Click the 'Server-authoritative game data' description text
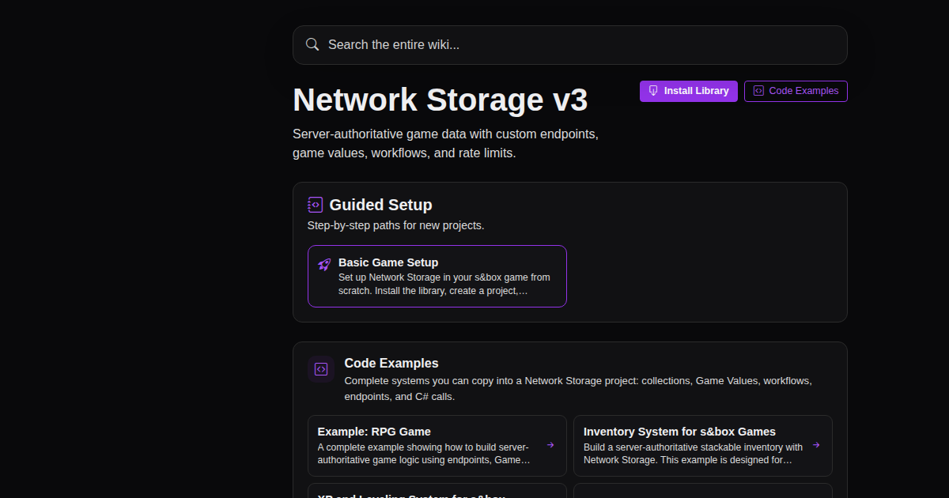The image size is (949, 498). point(445,144)
